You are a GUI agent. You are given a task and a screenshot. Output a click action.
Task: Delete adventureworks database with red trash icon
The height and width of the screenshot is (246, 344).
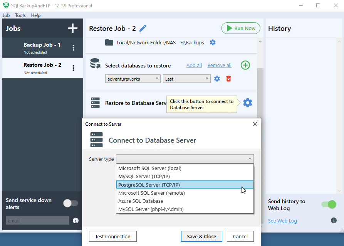pos(228,79)
